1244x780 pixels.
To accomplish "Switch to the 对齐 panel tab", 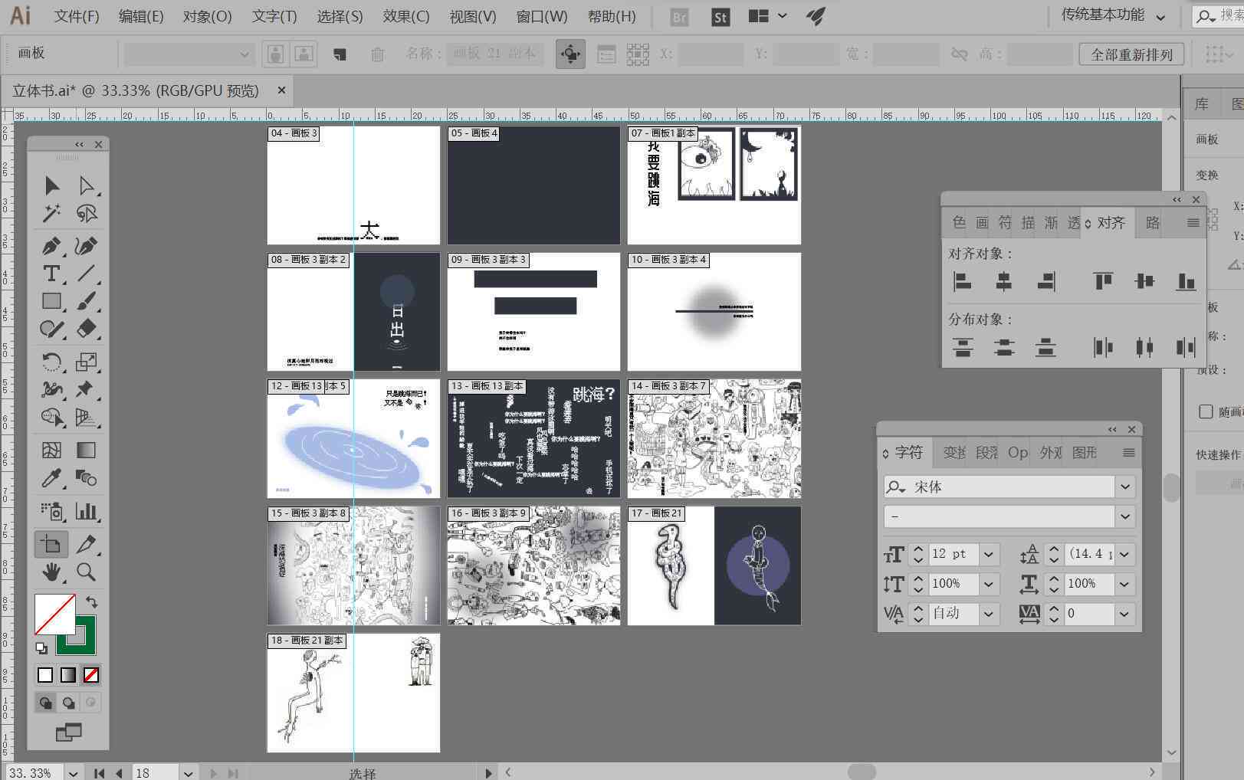I will tap(1107, 223).
